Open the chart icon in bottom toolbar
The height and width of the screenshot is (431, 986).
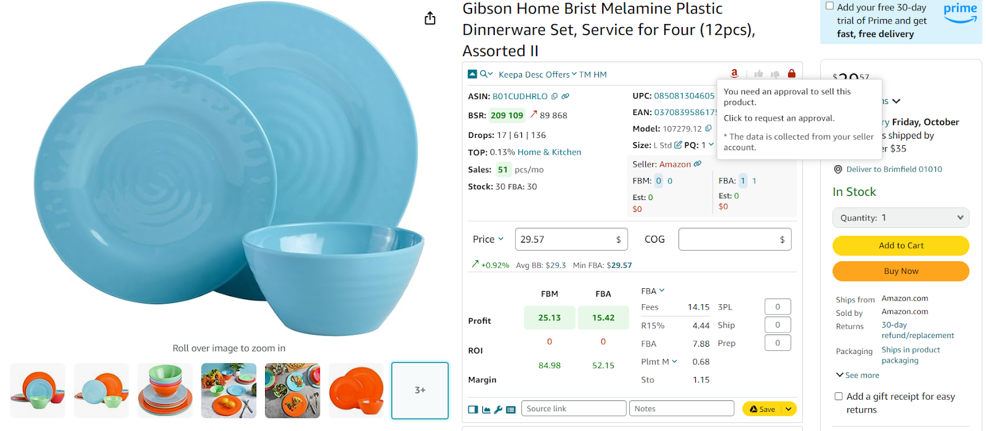tap(486, 409)
